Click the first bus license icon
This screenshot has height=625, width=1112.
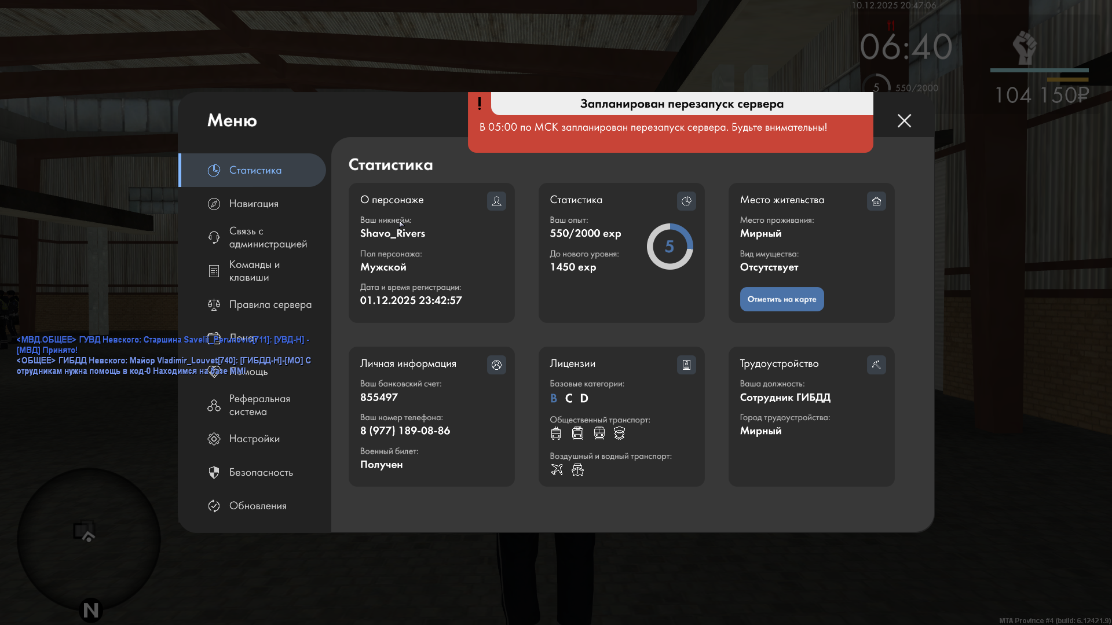click(556, 433)
